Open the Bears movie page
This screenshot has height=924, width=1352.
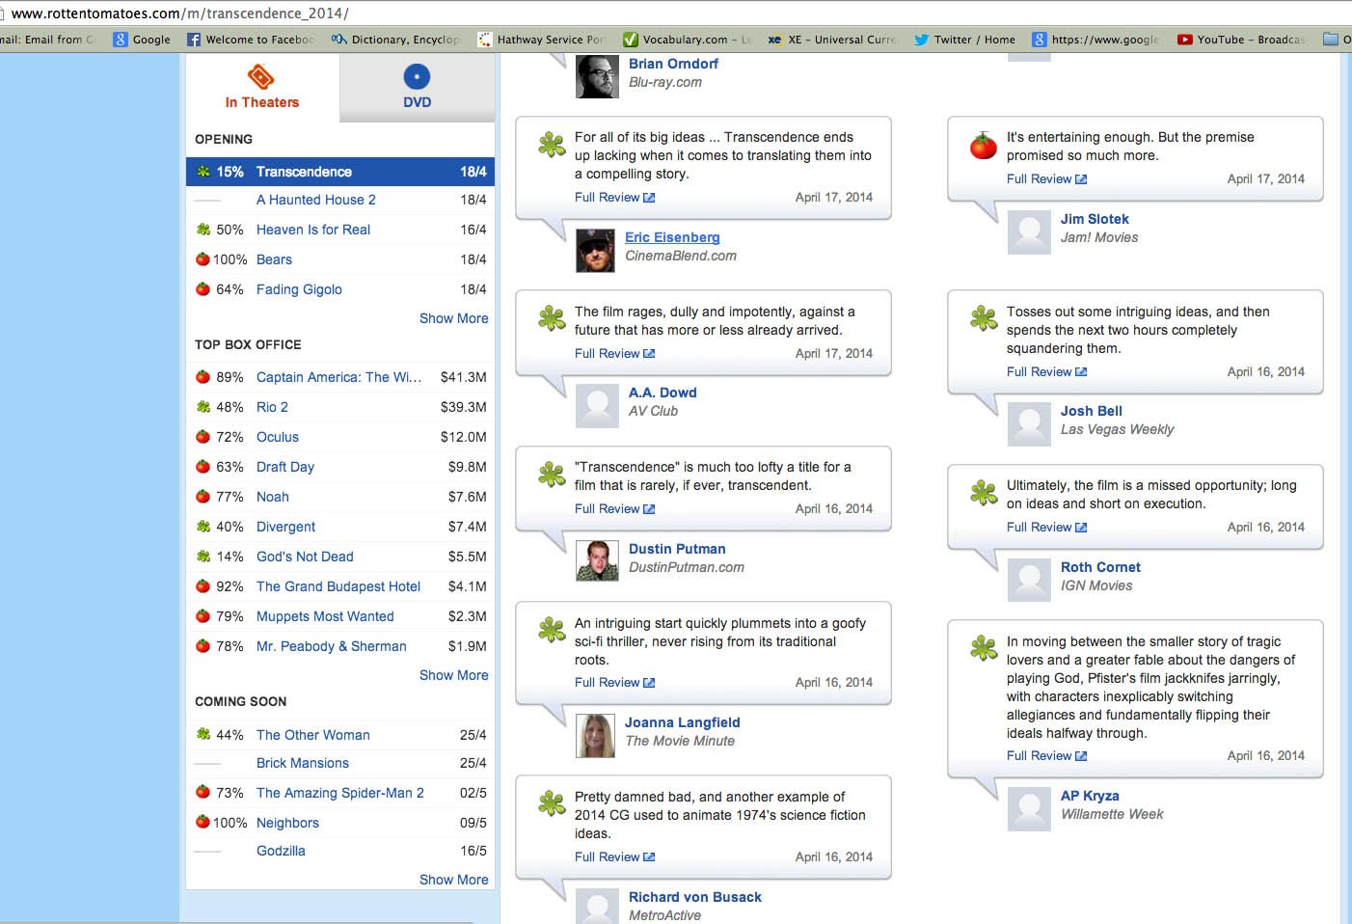[274, 259]
